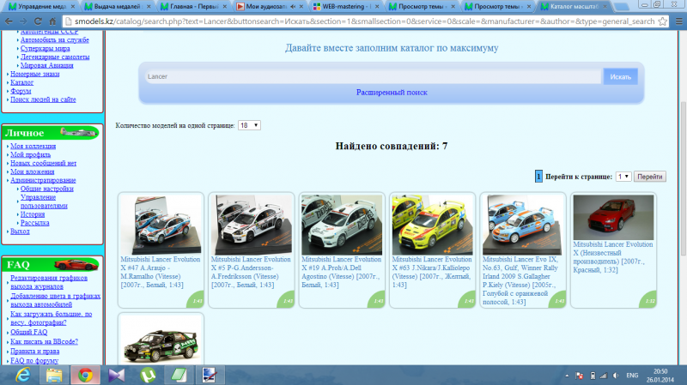Open История link
The height and width of the screenshot is (385, 687).
(x=33, y=214)
